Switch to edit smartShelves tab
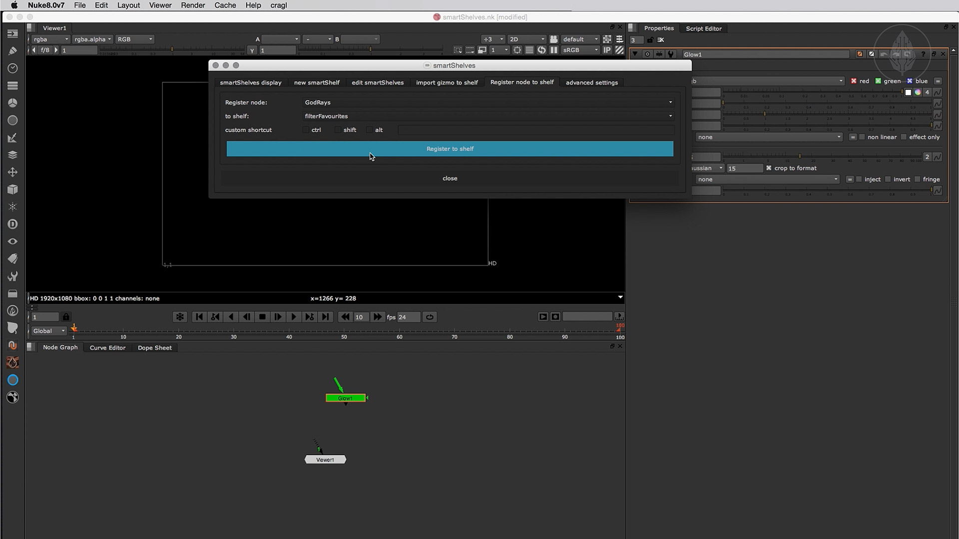Screen dimensions: 959x539 pos(377,82)
